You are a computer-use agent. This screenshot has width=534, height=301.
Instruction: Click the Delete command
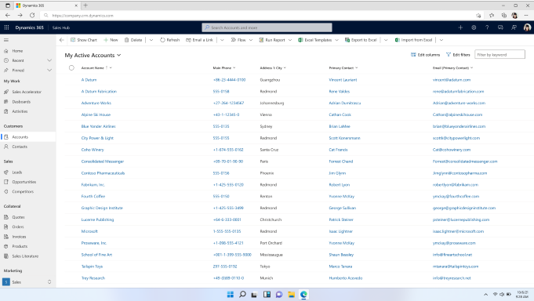click(133, 40)
